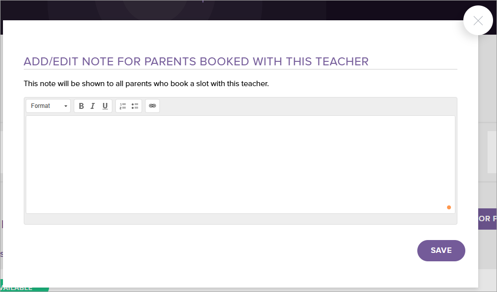
Task: Click the note description text below heading
Action: click(146, 84)
